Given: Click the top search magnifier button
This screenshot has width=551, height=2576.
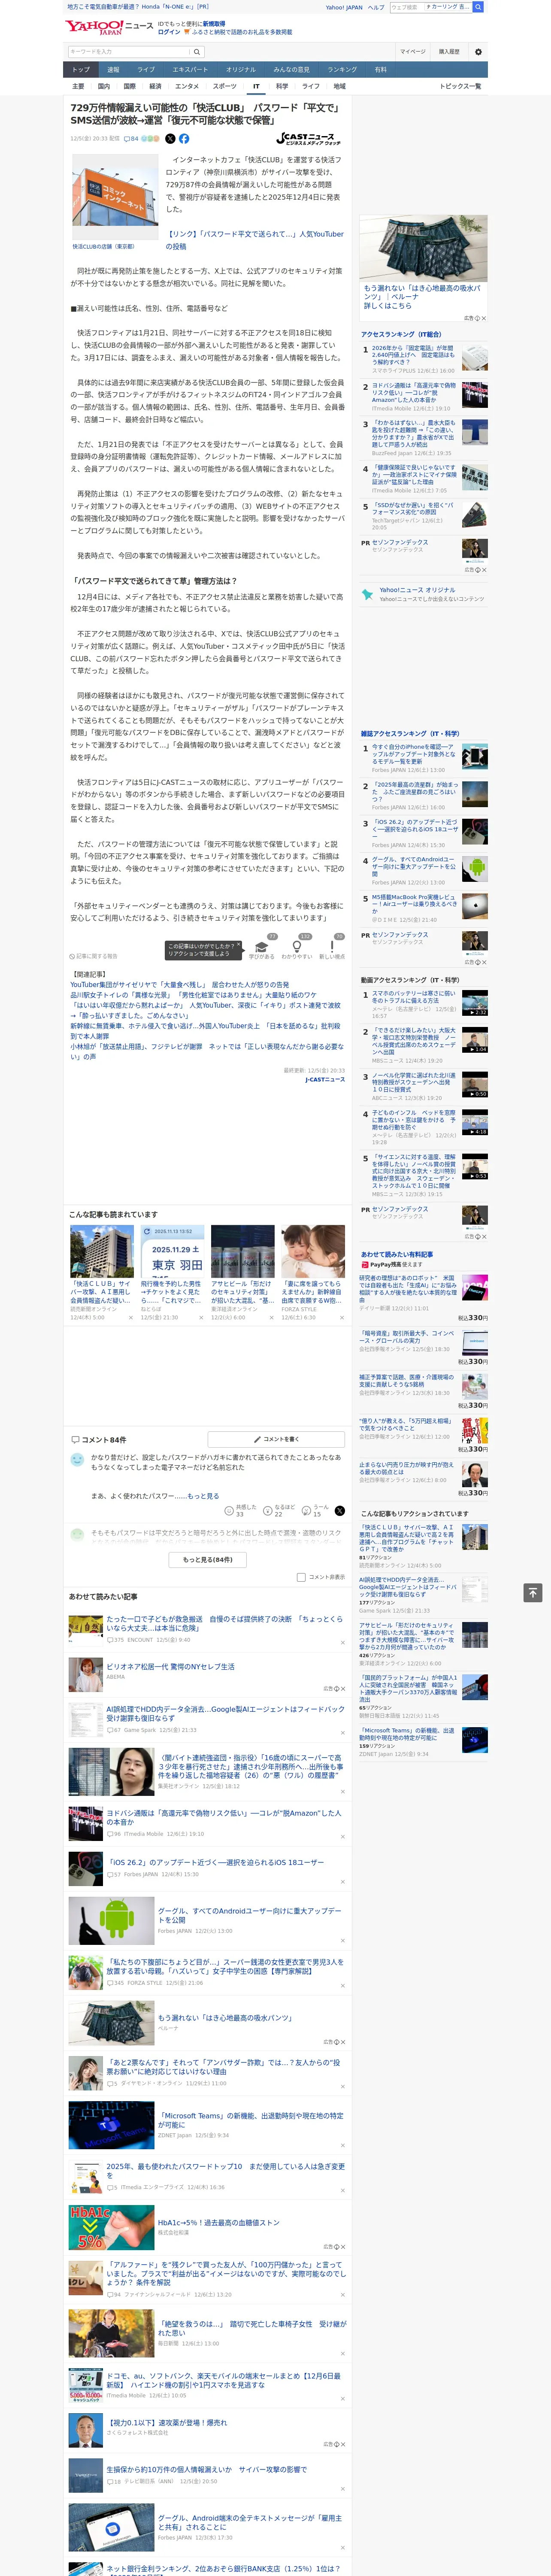Looking at the screenshot, I should (478, 7).
